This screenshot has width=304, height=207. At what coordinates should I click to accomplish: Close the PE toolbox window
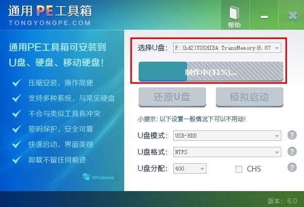point(293,16)
